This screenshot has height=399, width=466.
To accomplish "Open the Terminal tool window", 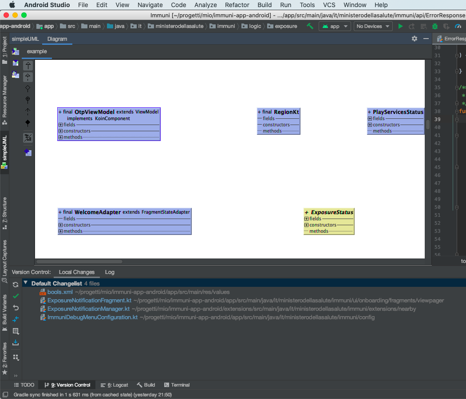I will pos(177,385).
